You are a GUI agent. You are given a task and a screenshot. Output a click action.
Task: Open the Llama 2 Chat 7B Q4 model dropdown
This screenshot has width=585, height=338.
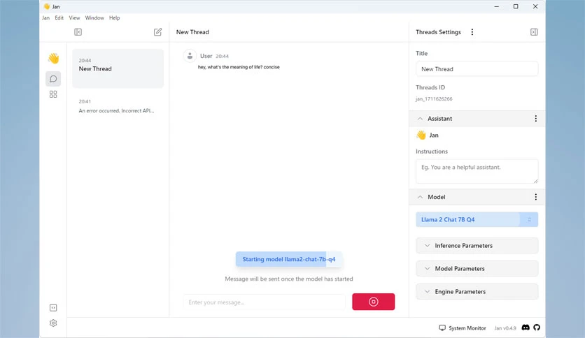(x=477, y=219)
